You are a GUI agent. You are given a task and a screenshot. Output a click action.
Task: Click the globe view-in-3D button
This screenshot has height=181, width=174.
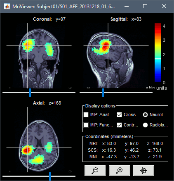[x=143, y=171]
